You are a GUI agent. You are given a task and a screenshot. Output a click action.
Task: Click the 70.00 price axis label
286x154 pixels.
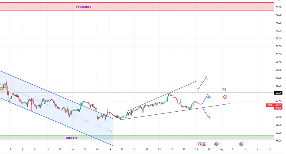[x=278, y=54]
